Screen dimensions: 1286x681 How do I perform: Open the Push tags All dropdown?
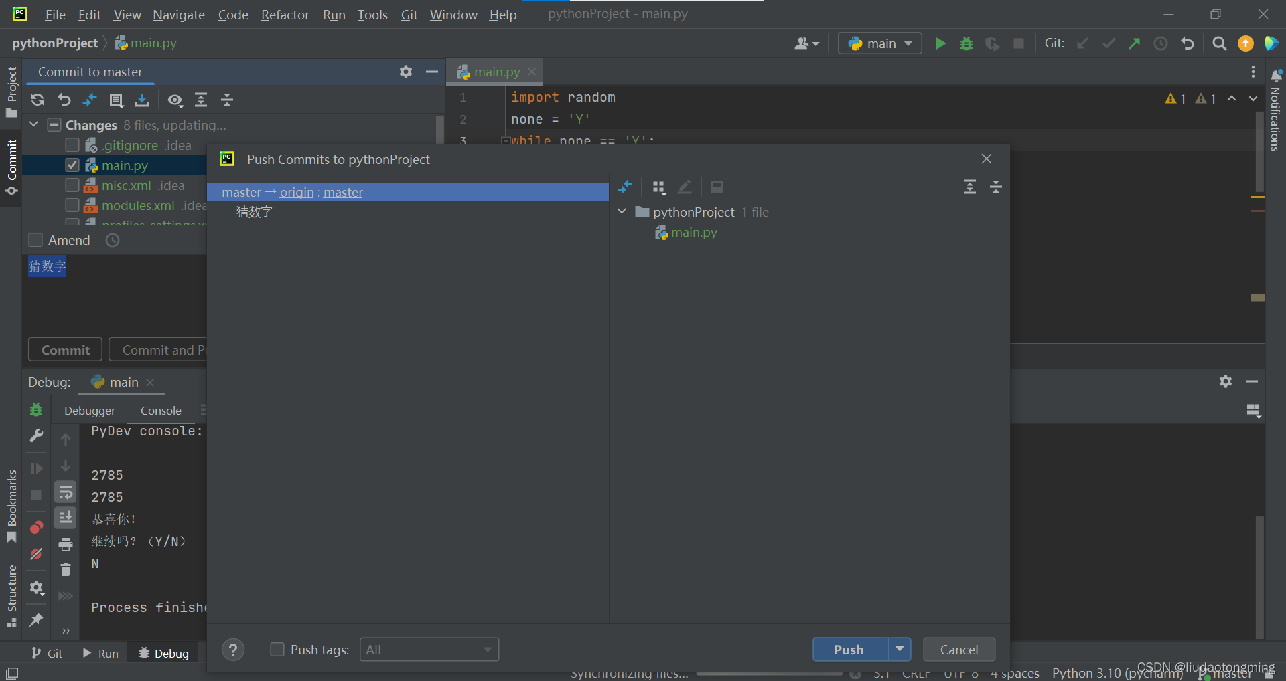click(x=429, y=650)
